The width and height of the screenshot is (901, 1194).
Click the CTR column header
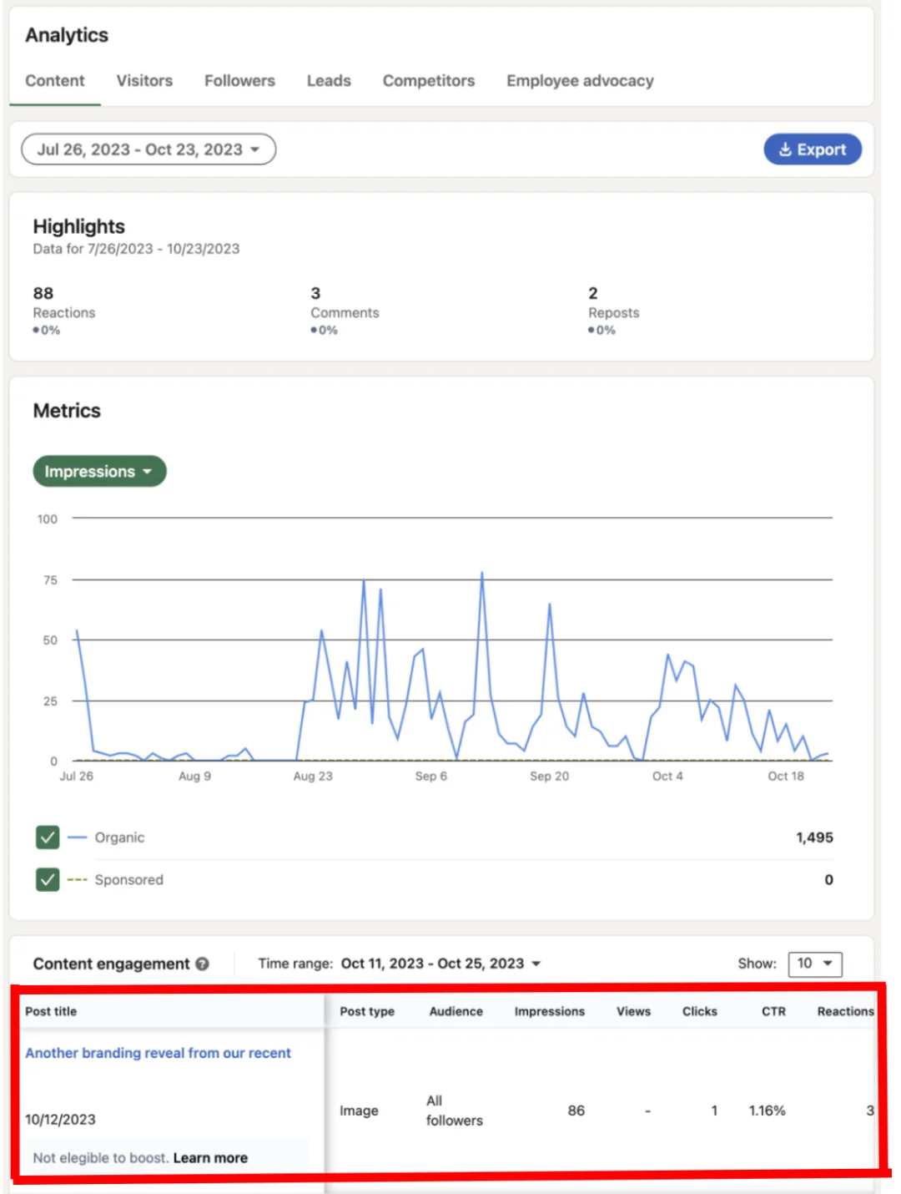click(x=773, y=1011)
